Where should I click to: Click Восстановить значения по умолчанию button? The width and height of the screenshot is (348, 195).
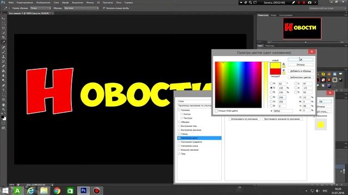[282, 119]
